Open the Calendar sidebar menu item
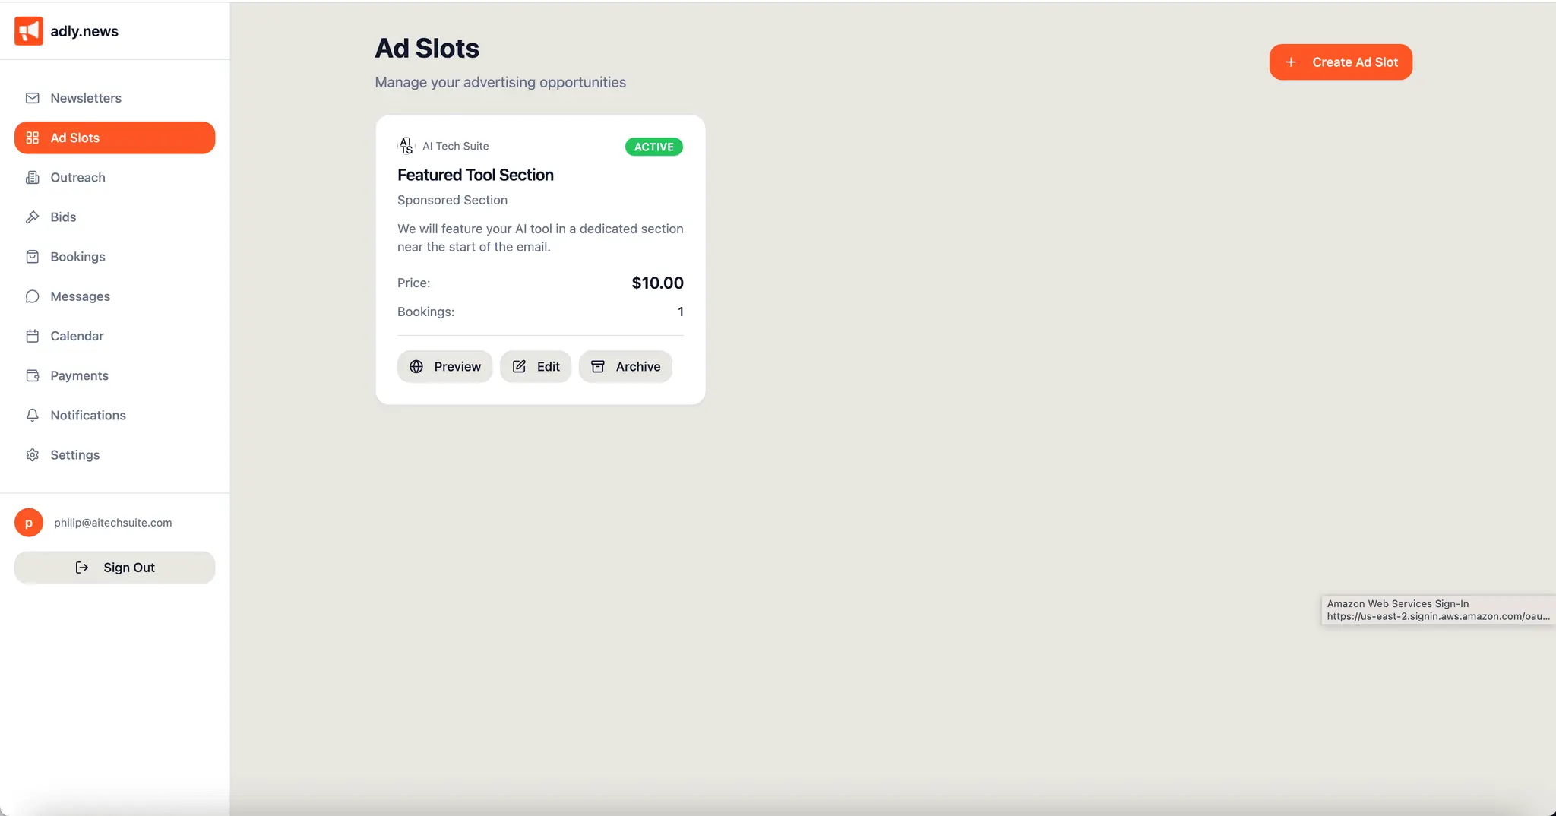1556x816 pixels. [115, 336]
